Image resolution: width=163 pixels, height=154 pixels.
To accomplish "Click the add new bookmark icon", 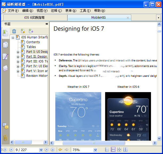I will [x=23, y=31].
